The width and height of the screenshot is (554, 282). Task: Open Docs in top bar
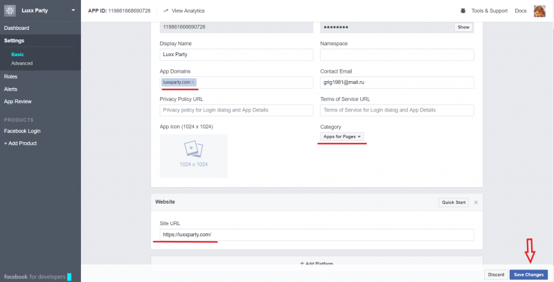521,11
